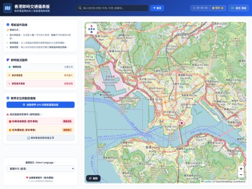
Task: Click the orange badge on Mong Kok row
Action: 67,130
